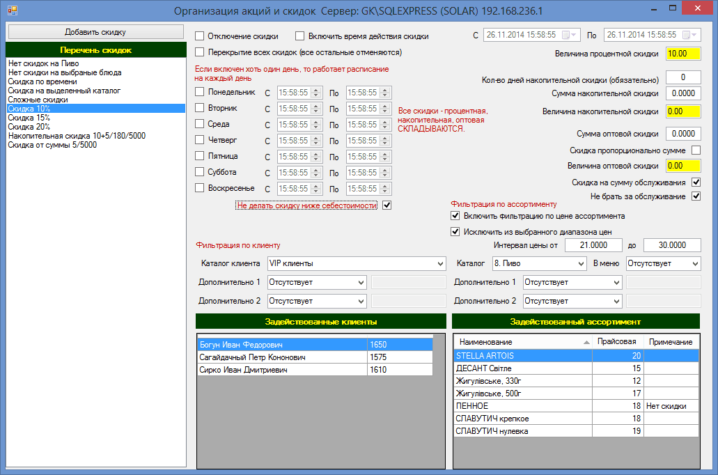Viewport: 718px width, 475px height.
Task: Click 'Сумма накопительной скидки' field
Action: 683,93
